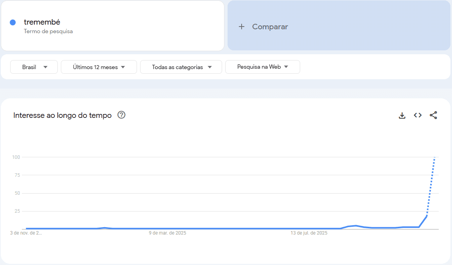Image resolution: width=452 pixels, height=265 pixels.
Task: Click the peak of the dotted trend line
Action: pyautogui.click(x=434, y=157)
